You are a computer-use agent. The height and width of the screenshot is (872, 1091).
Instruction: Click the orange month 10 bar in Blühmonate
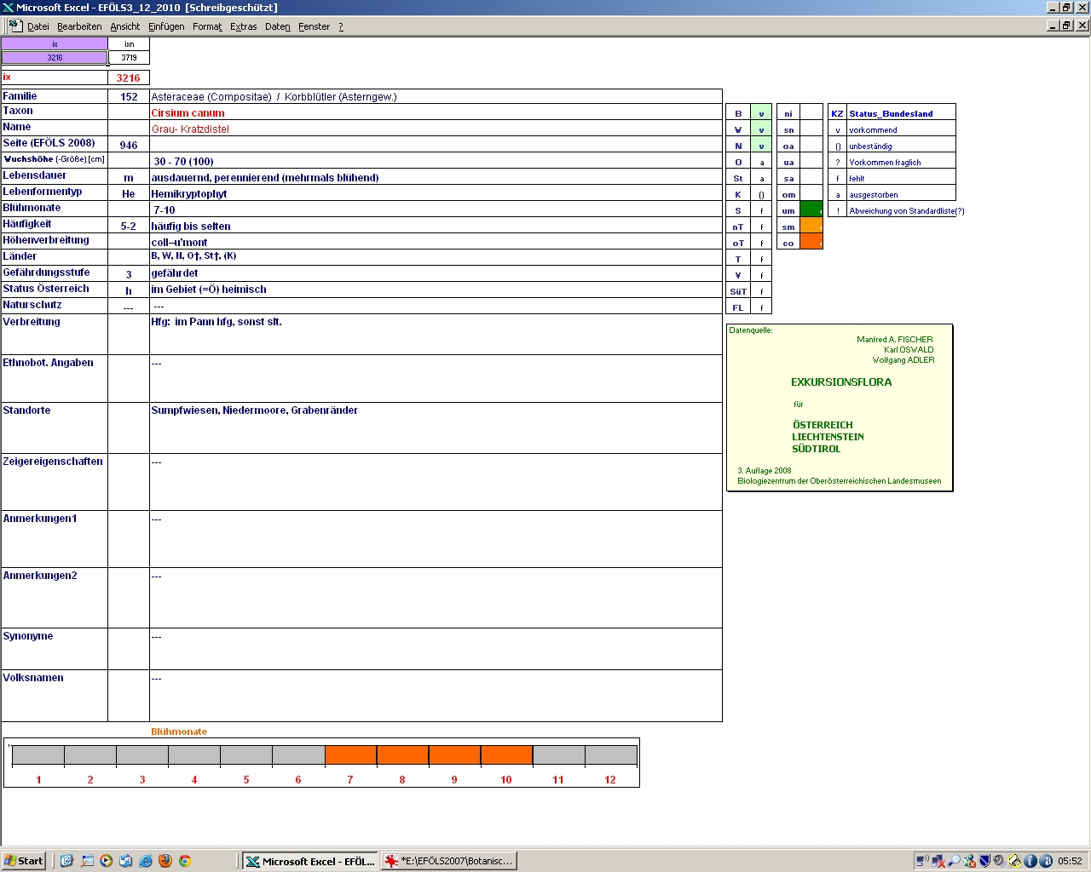pos(506,755)
